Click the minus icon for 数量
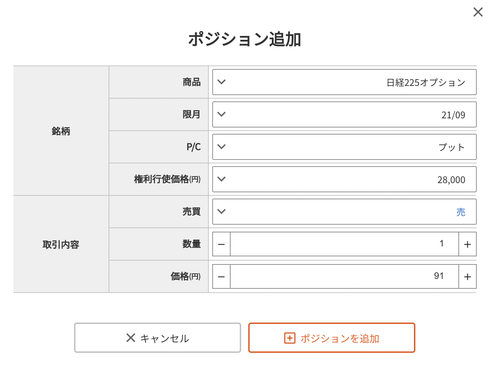 click(221, 244)
